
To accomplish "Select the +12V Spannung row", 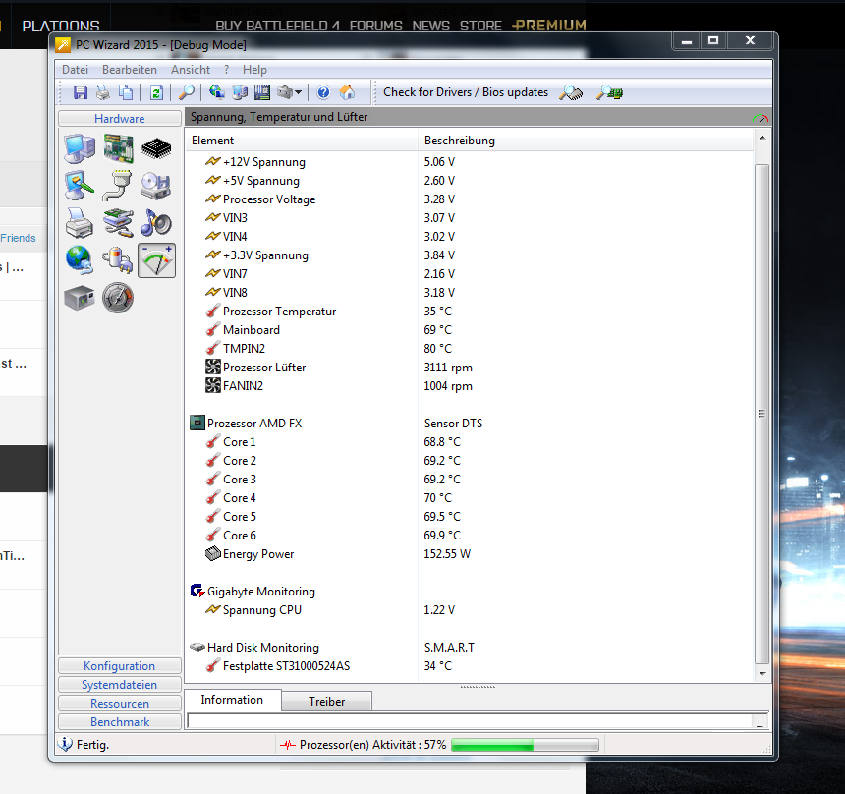I will [469, 162].
